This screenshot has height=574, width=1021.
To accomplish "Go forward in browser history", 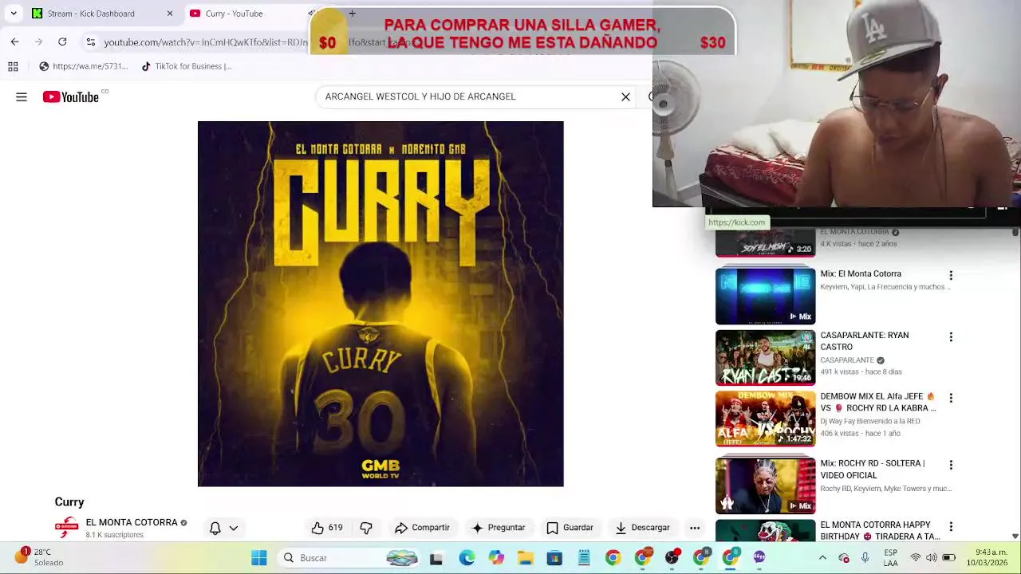I will [38, 41].
